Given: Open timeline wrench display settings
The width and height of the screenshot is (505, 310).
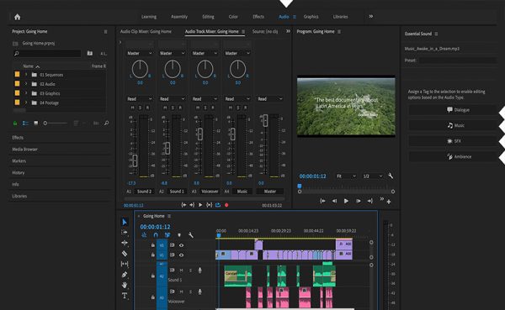Looking at the screenshot, I should point(191,235).
